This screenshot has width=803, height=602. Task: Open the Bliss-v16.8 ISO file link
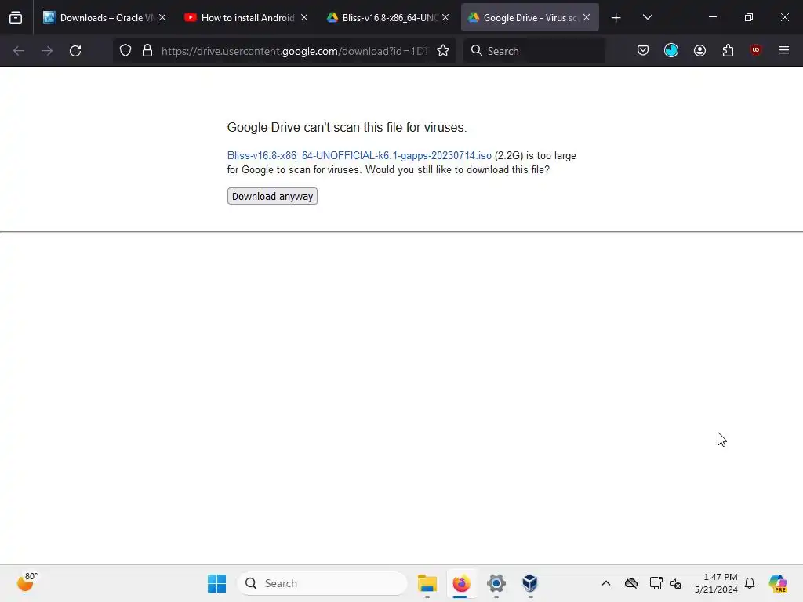(x=359, y=156)
